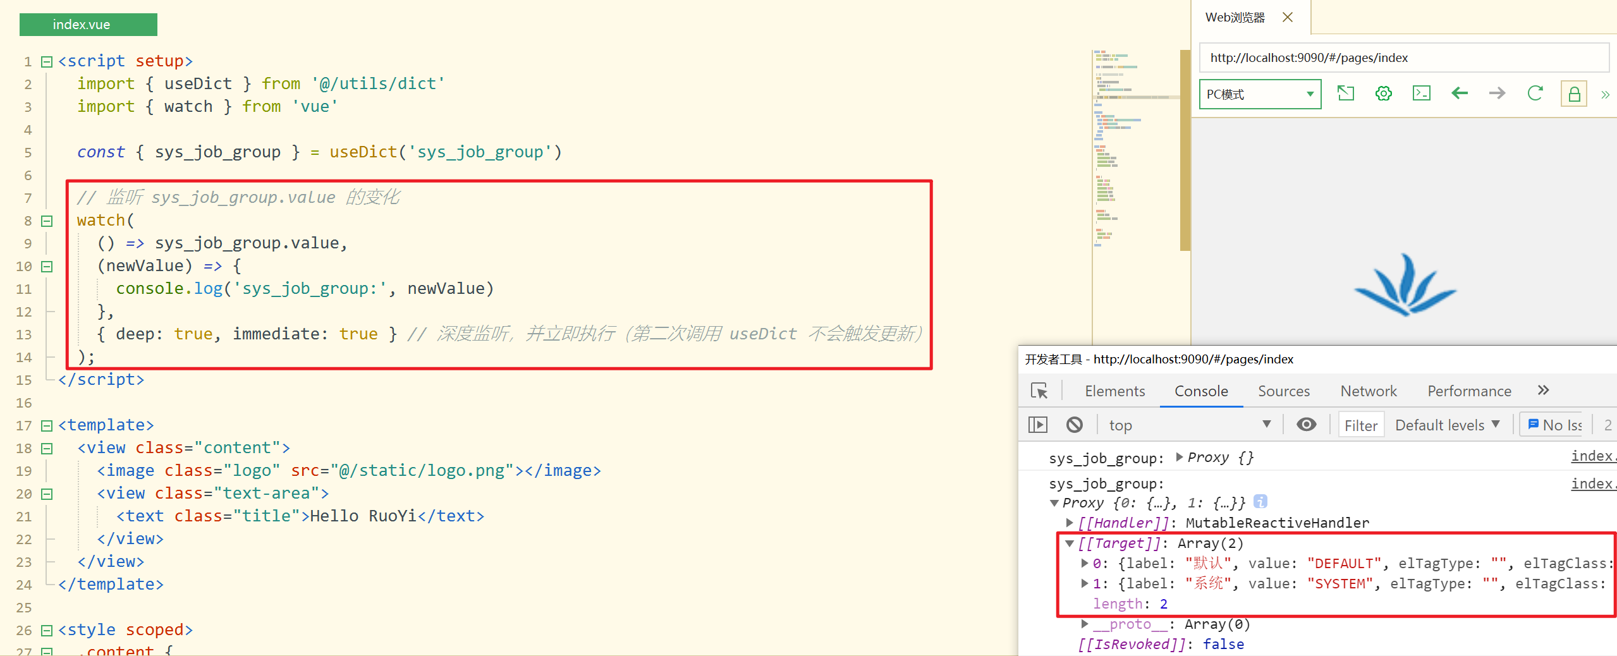The image size is (1617, 656).
Task: Click 'Hello RuoYi' text on line 21
Action: [x=363, y=516]
